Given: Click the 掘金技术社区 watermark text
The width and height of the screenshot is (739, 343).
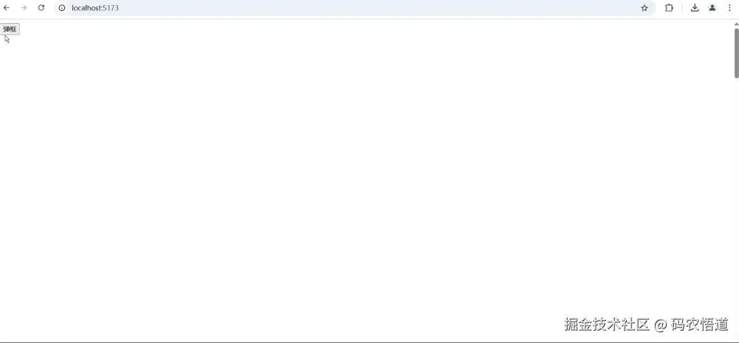Looking at the screenshot, I should tap(607, 325).
